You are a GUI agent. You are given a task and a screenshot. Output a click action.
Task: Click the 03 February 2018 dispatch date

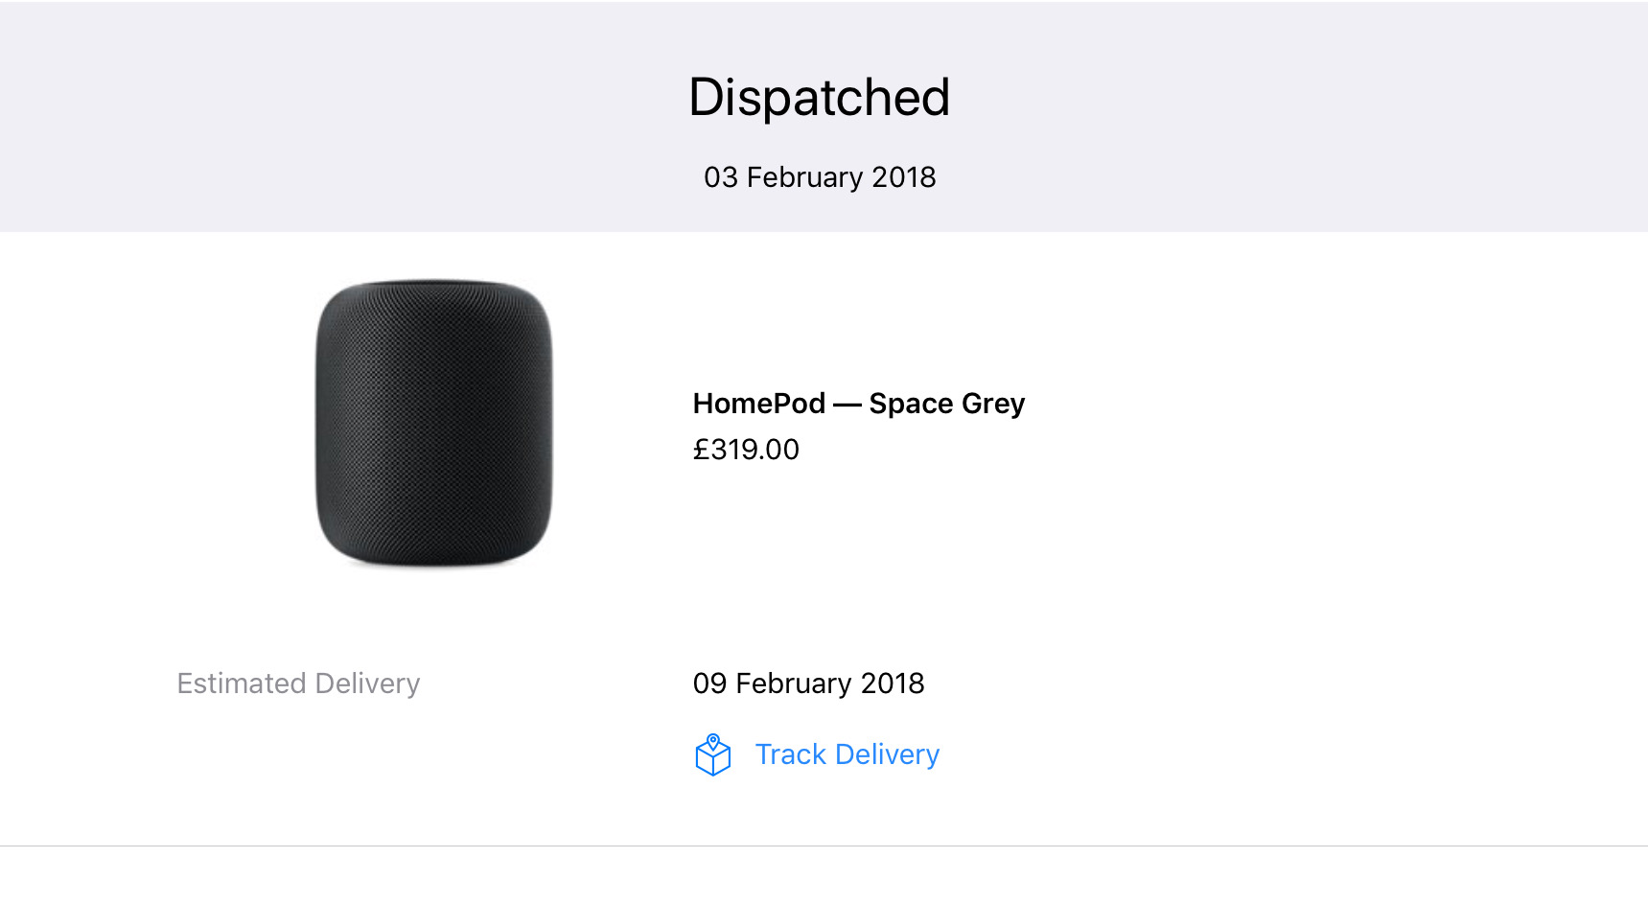click(x=820, y=177)
